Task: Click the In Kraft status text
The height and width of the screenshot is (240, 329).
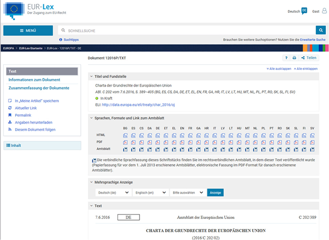Action: [106, 98]
